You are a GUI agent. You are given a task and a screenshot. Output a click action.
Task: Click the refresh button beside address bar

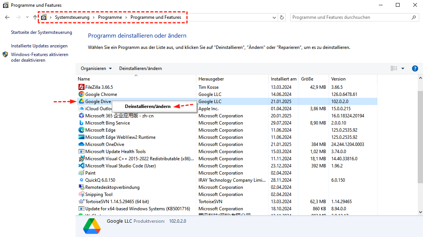tap(282, 17)
